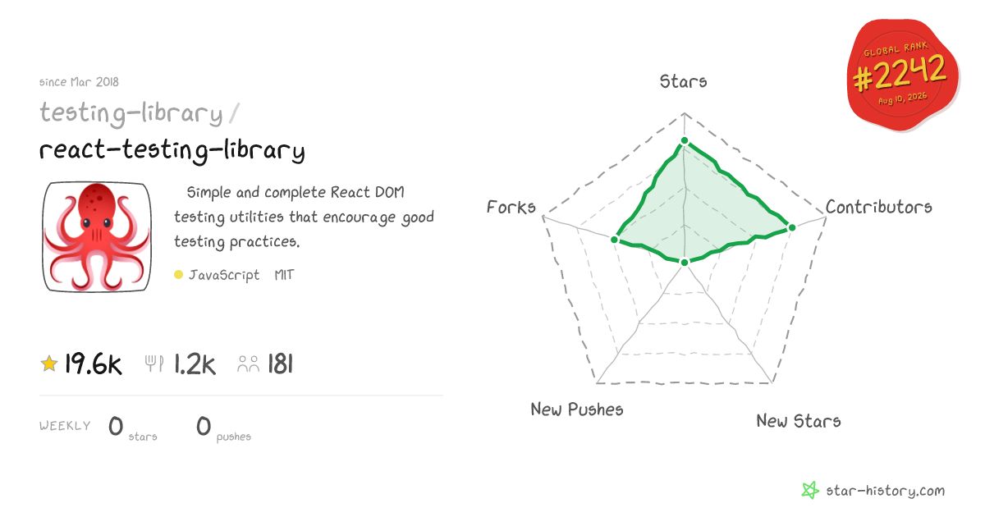Screen dimensions: 985x517
Task: Open the react-testing-library repository title
Action: [172, 150]
